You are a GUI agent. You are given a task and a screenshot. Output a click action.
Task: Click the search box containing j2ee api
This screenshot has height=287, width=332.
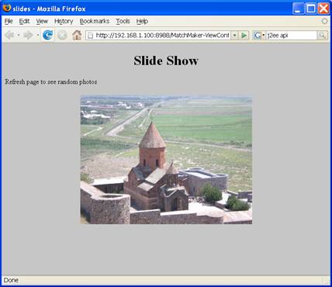pos(292,35)
